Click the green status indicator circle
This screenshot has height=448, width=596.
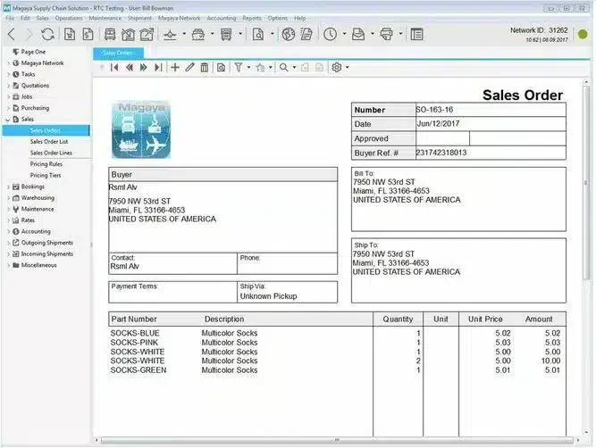[583, 35]
